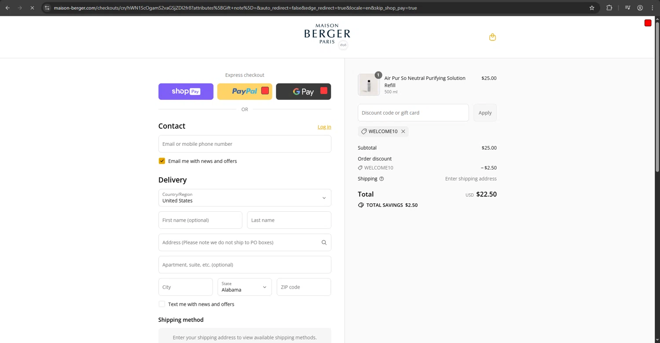Go back to previous browser page
Image resolution: width=660 pixels, height=343 pixels.
7,8
